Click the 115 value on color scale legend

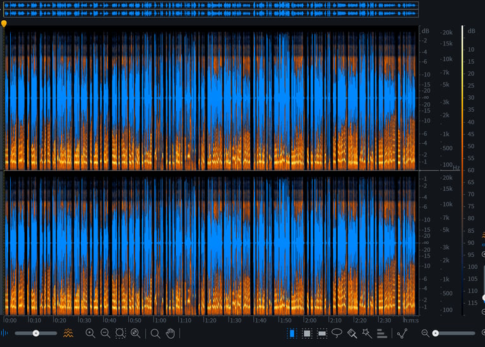tap(472, 303)
